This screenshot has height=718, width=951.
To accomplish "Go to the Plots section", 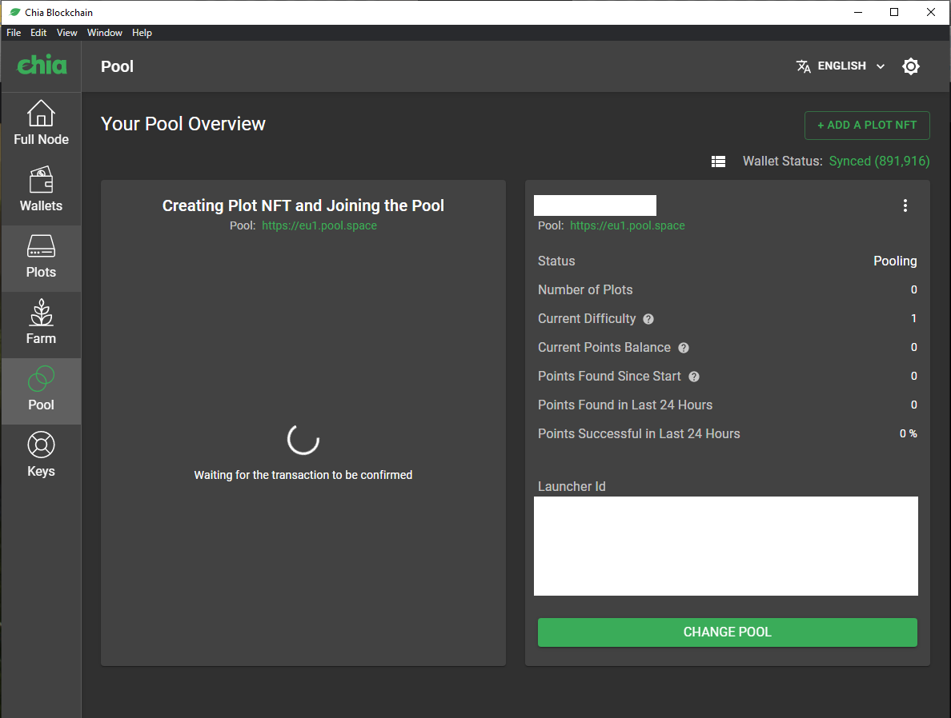I will [x=42, y=258].
